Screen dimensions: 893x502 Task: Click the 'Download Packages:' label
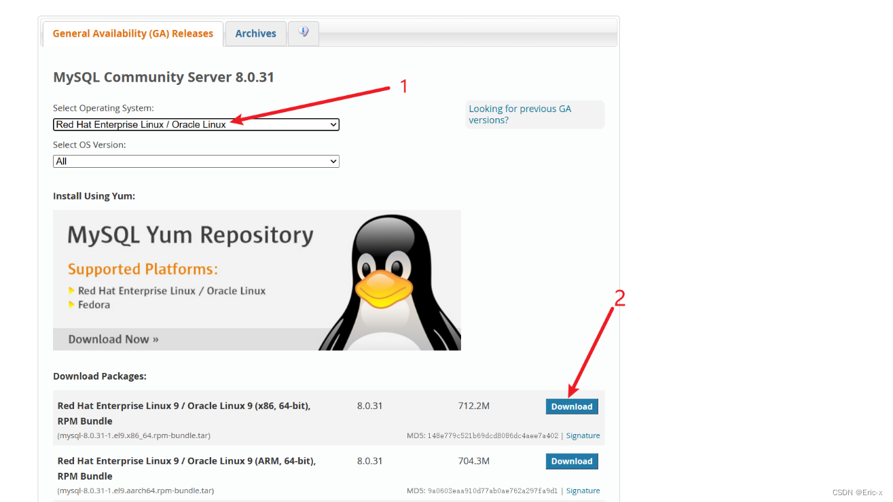(100, 376)
